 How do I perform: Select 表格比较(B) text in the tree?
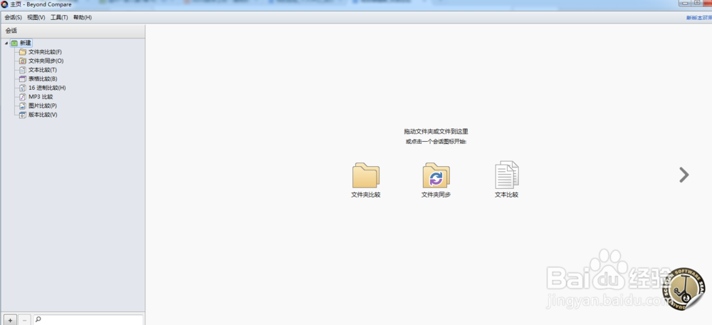tap(43, 78)
